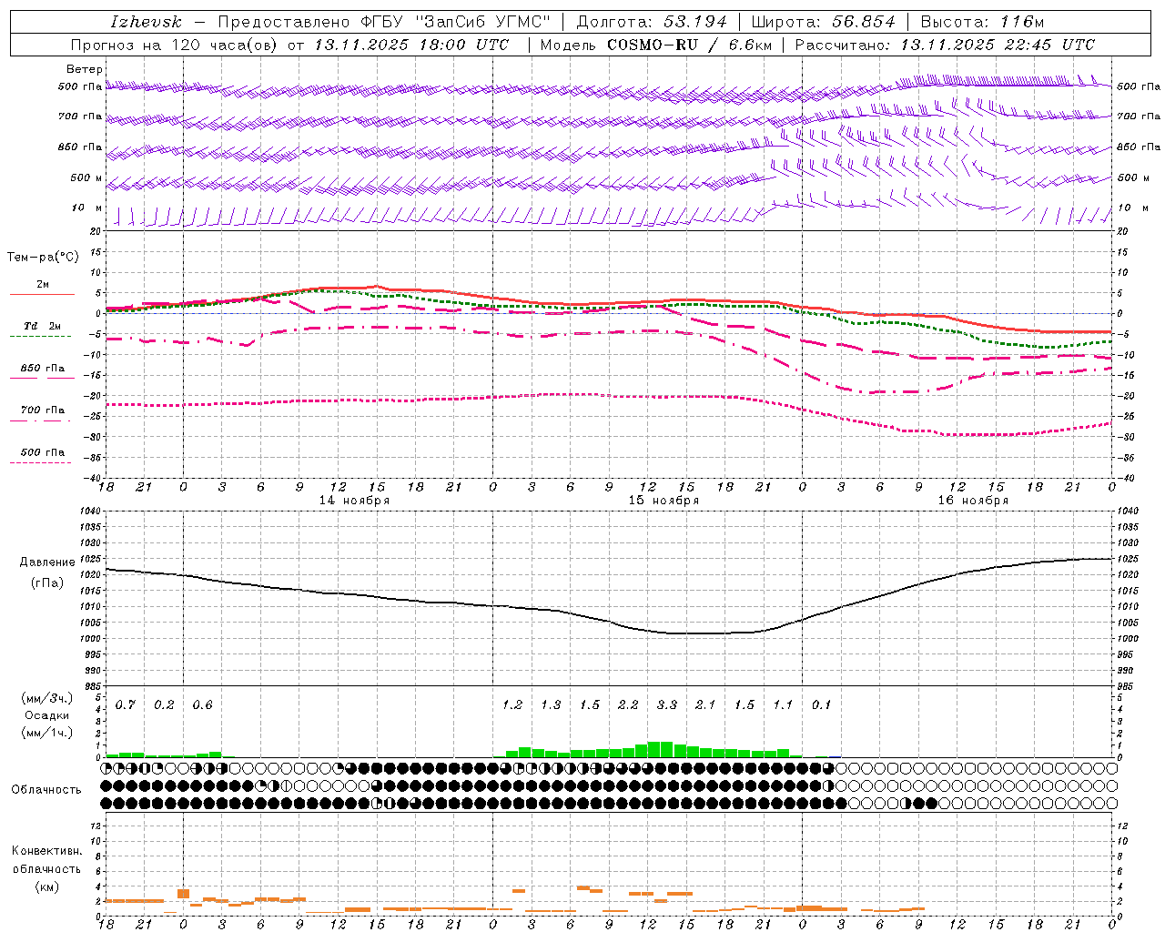1165x932 pixels.
Task: Click the precipitation value 0.1
Action: [821, 705]
